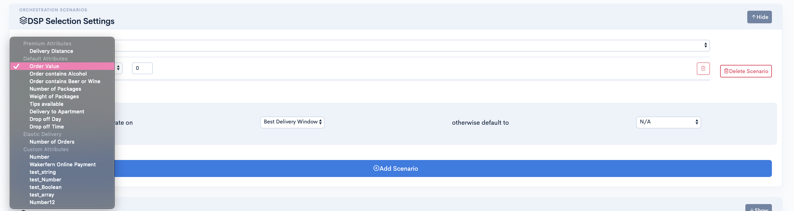
Task: Select Wakerfern Online Payment custom attribute
Action: pos(62,164)
